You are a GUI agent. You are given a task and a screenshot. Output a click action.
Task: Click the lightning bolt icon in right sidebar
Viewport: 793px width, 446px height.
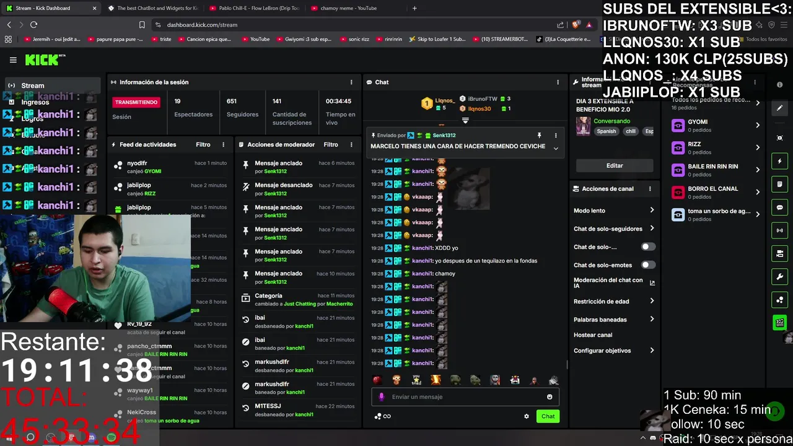pos(780,161)
